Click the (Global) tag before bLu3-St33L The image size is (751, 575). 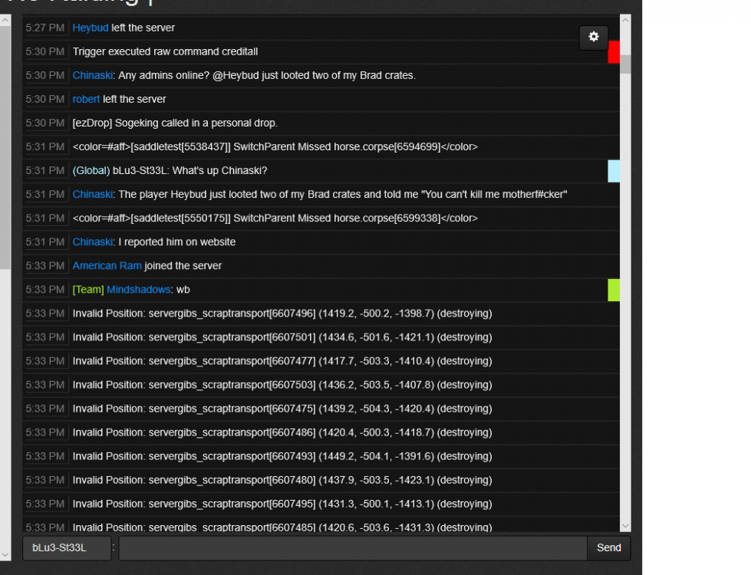coord(91,171)
